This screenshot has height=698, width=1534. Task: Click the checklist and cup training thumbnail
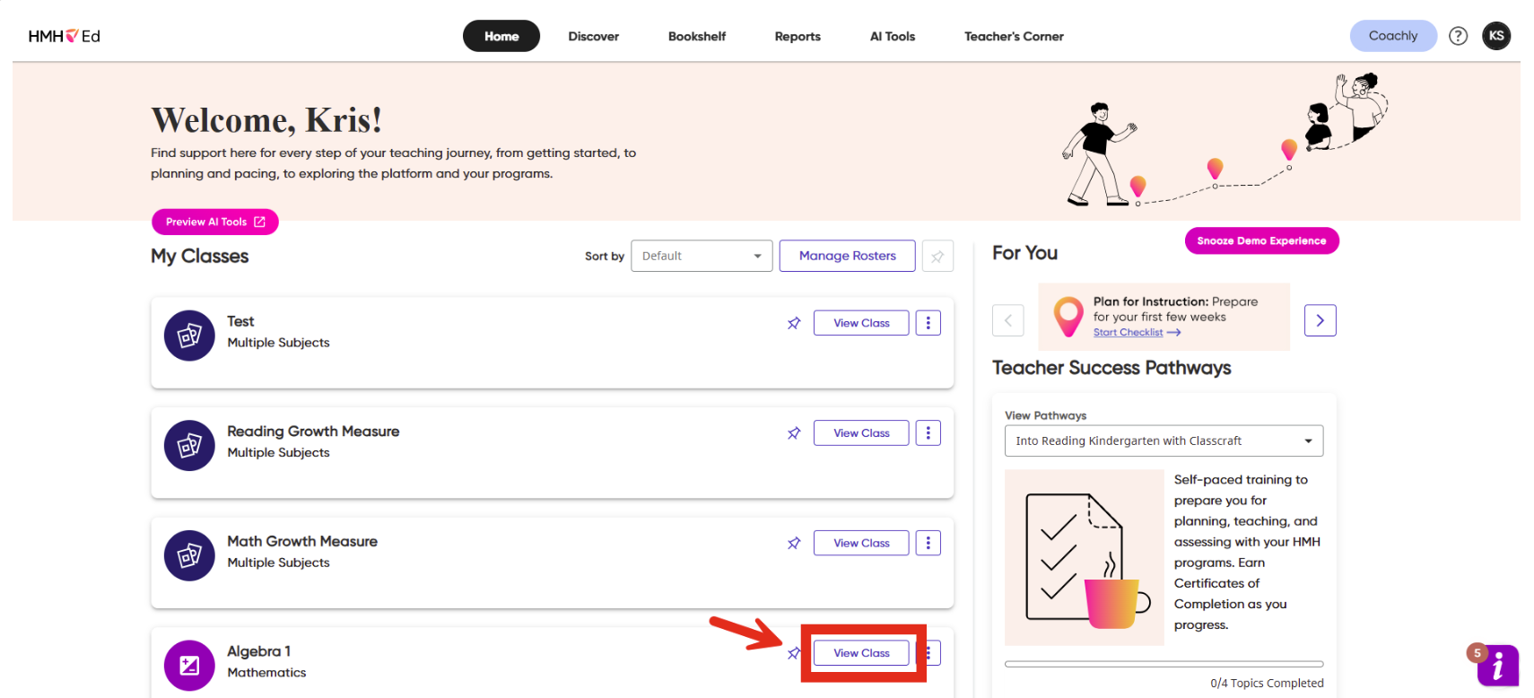point(1085,557)
